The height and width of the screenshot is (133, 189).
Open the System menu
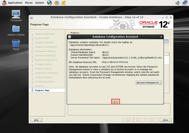pos(39,3)
